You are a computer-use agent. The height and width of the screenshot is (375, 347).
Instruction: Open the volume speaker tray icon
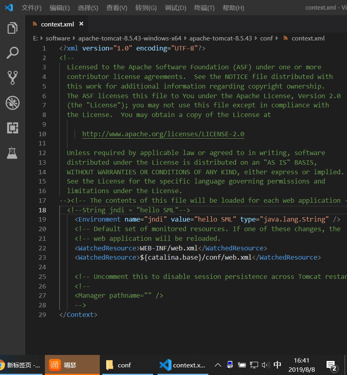point(266,365)
